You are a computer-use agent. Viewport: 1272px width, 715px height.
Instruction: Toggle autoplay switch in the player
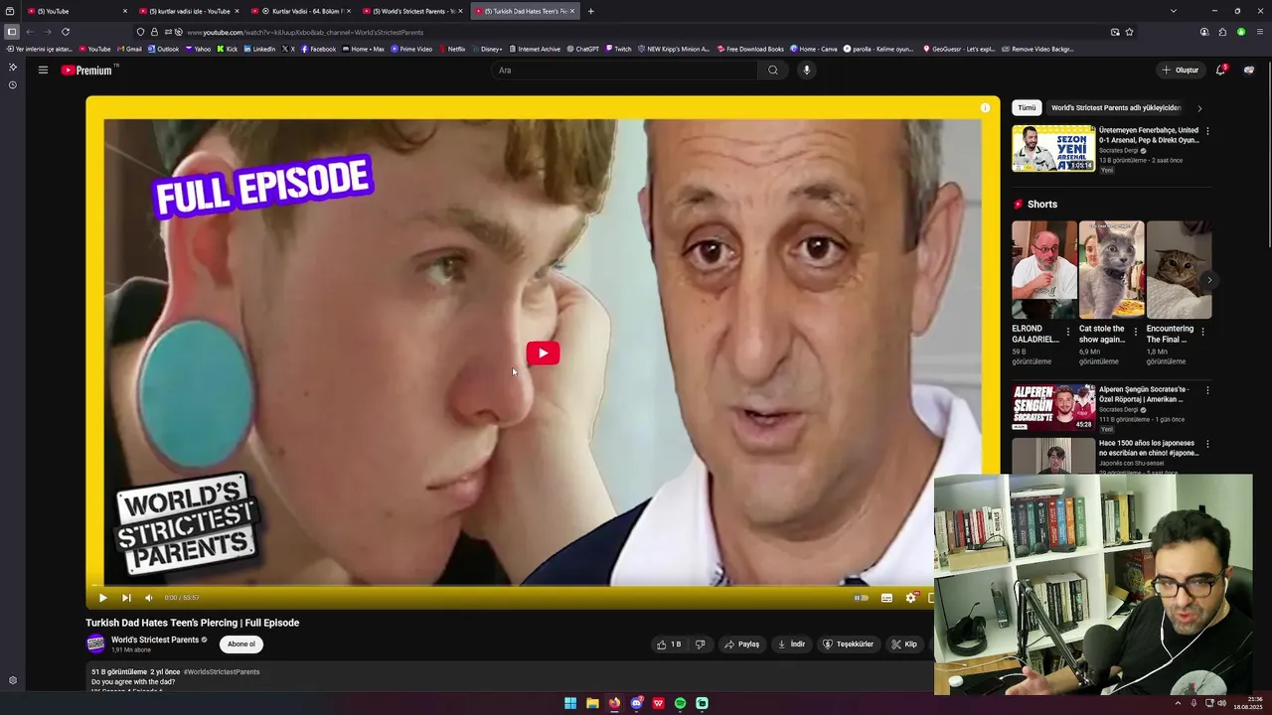click(861, 598)
